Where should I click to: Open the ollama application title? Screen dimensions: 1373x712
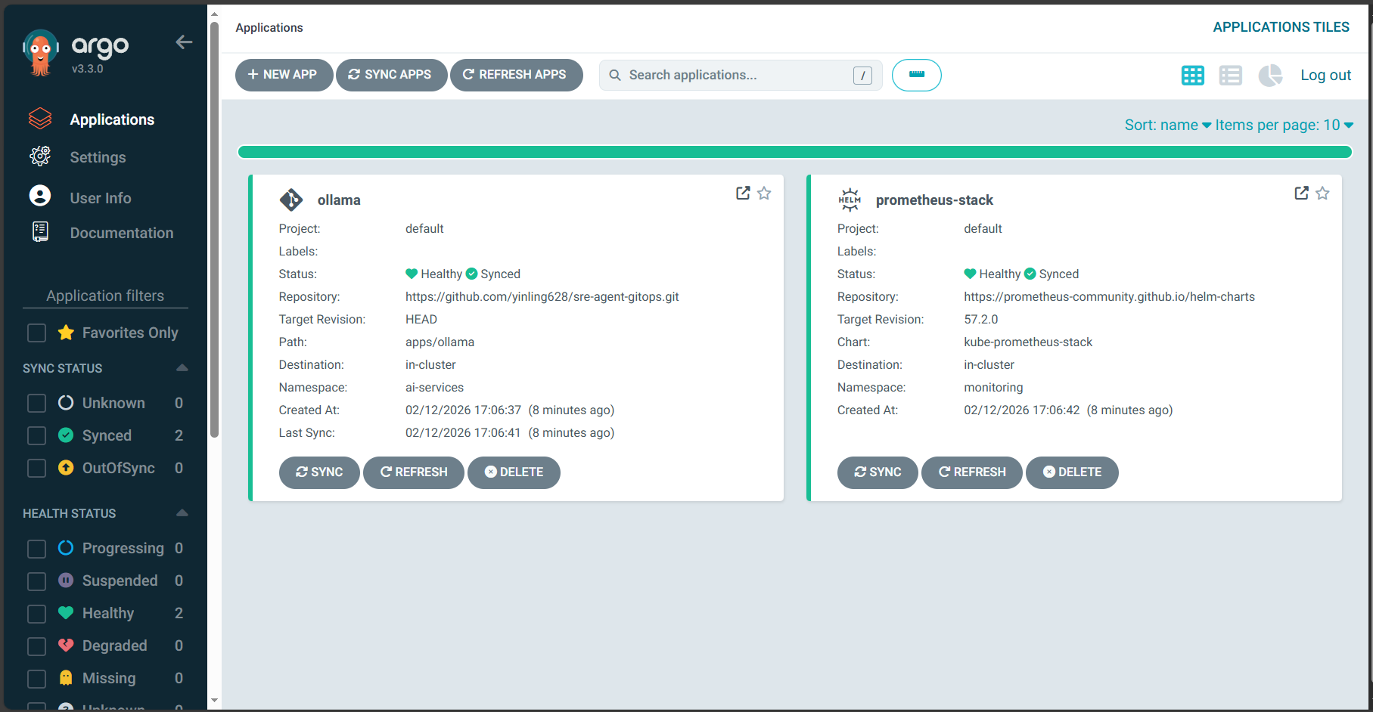(x=339, y=200)
